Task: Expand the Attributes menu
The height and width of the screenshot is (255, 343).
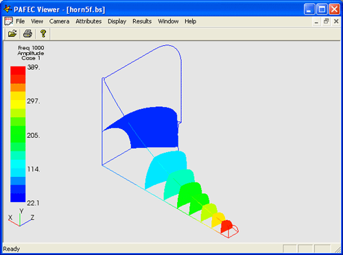Action: point(88,21)
